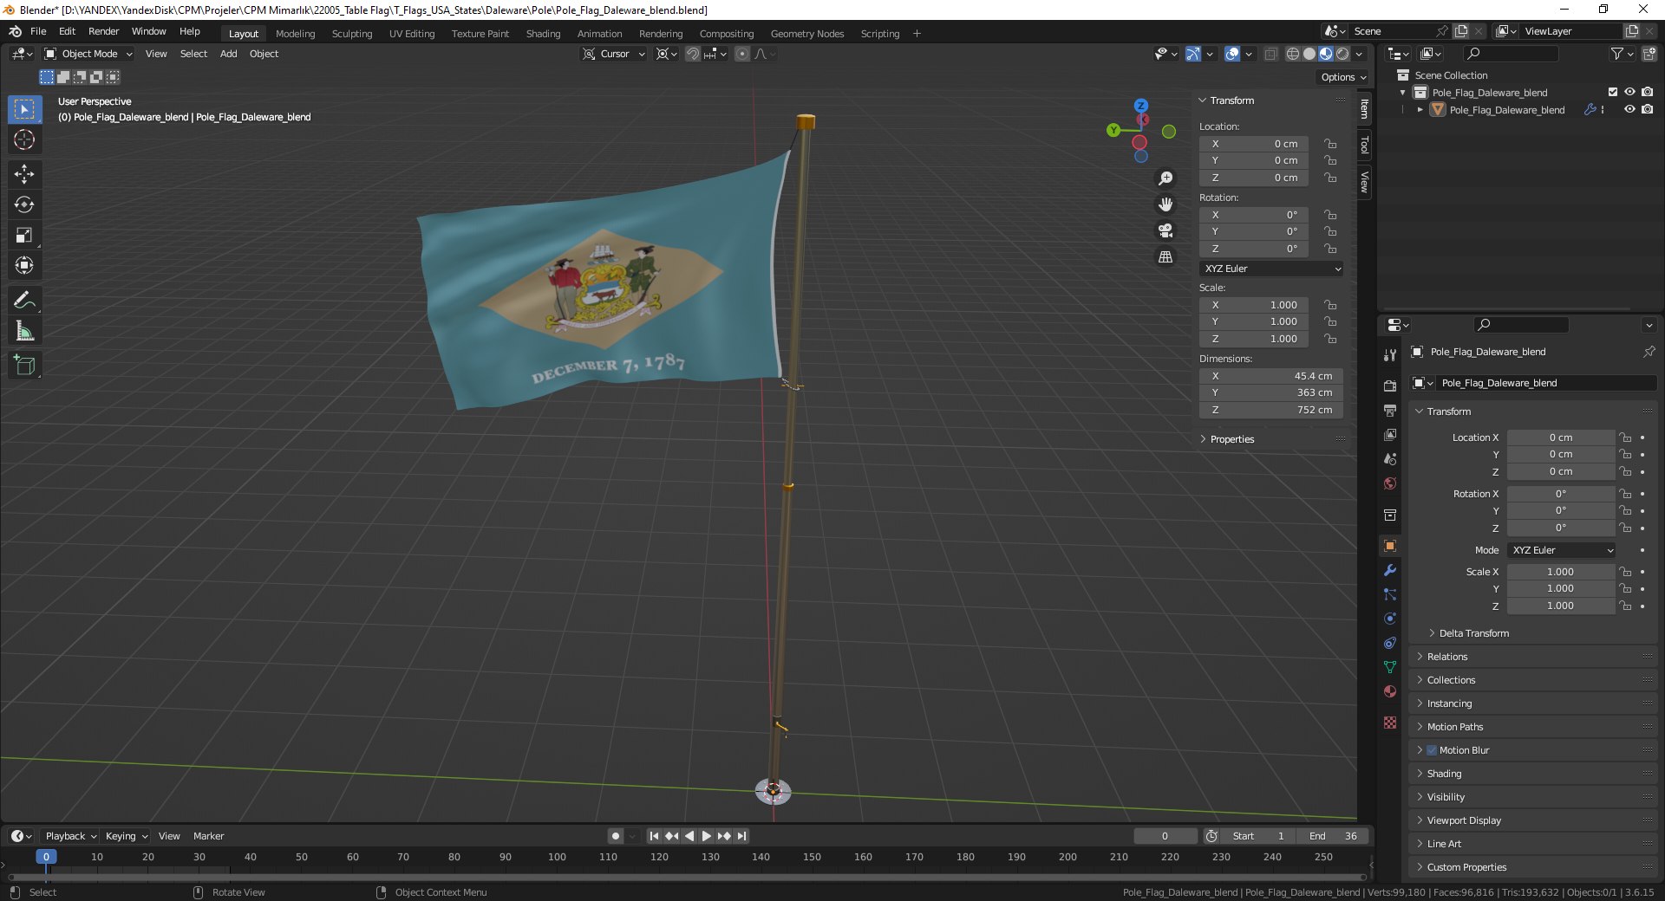Select the Annotate pencil tool
The image size is (1665, 901).
(x=24, y=301)
